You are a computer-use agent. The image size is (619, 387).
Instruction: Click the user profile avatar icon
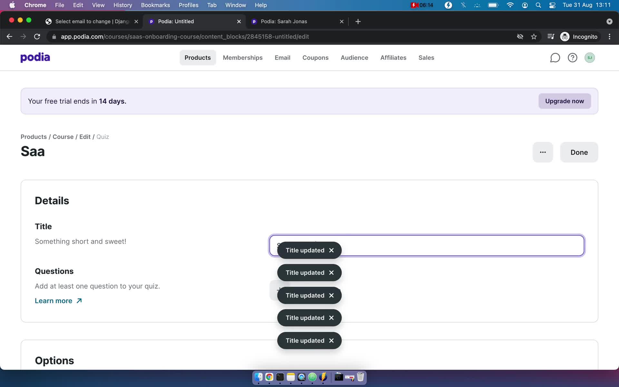[590, 57]
